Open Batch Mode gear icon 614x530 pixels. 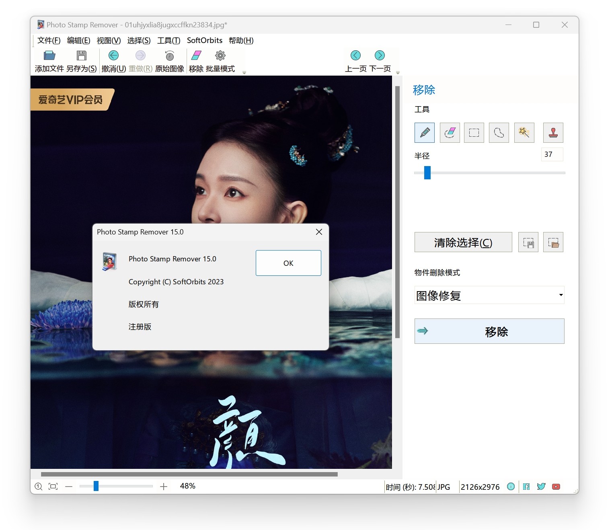220,55
